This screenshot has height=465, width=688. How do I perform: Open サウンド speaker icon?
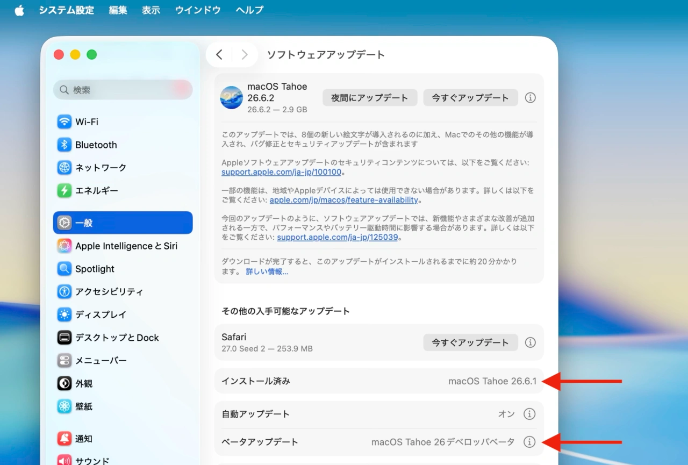point(64,461)
